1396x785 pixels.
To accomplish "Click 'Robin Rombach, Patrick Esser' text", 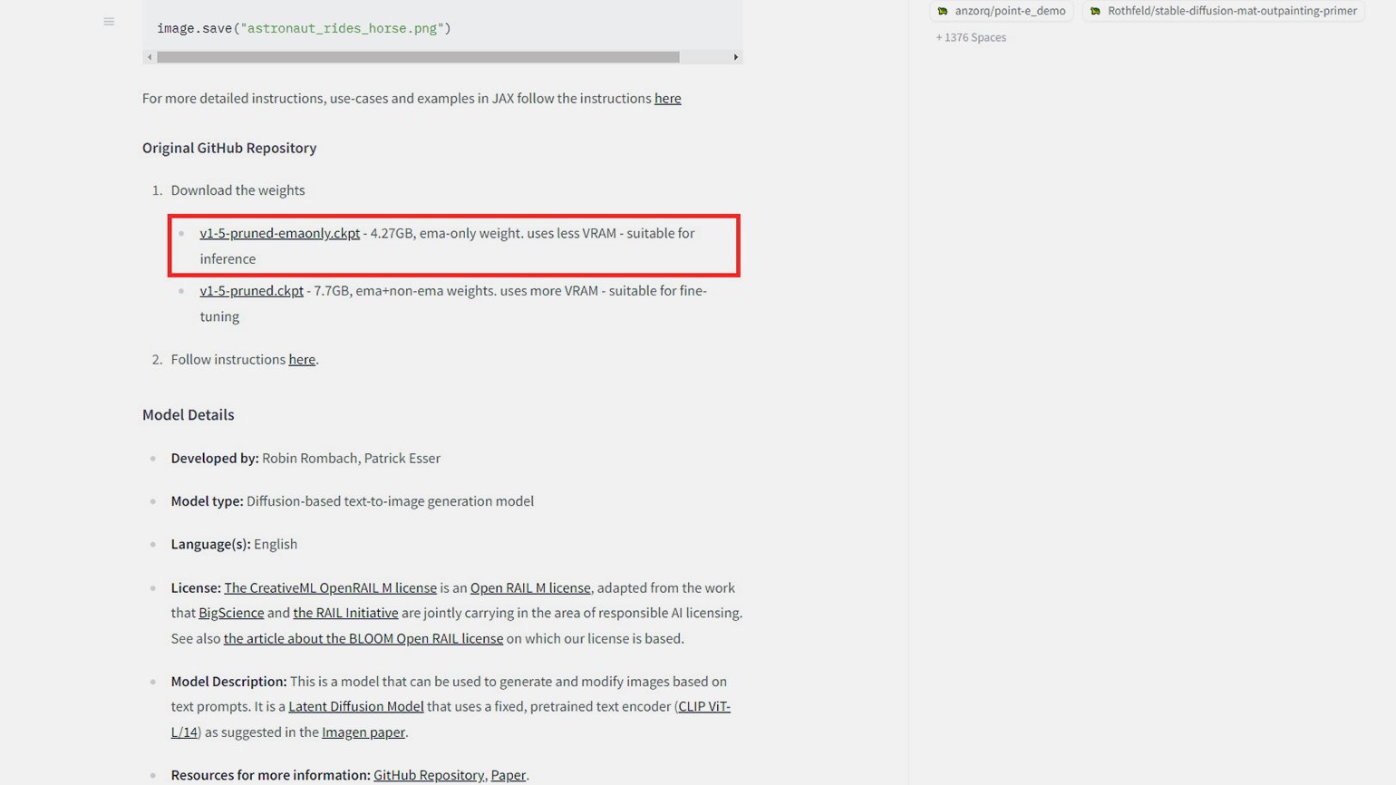I will click(x=351, y=459).
